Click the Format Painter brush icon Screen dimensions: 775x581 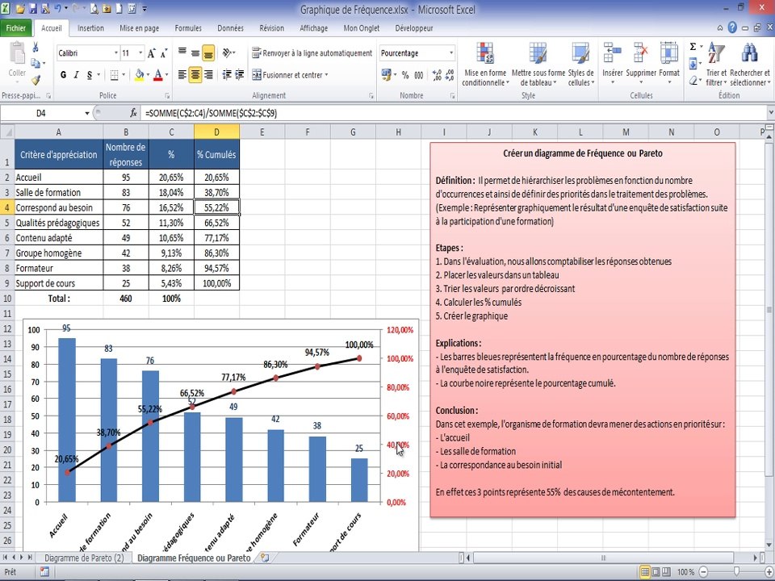[36, 80]
